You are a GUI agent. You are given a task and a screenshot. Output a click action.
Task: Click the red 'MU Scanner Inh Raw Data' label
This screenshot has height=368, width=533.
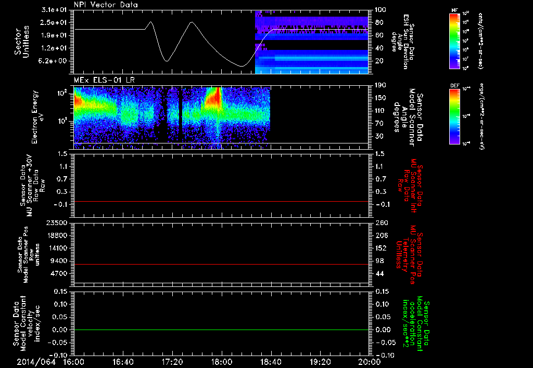[x=410, y=185]
